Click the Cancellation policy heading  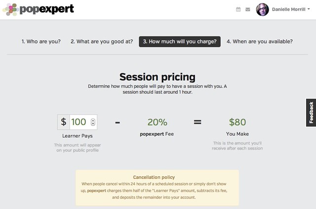click(154, 177)
